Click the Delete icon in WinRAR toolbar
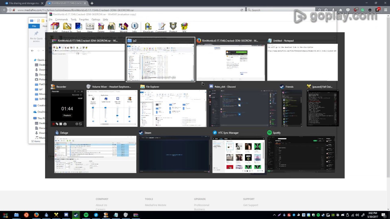This screenshot has height=219, width=390. click(x=101, y=27)
